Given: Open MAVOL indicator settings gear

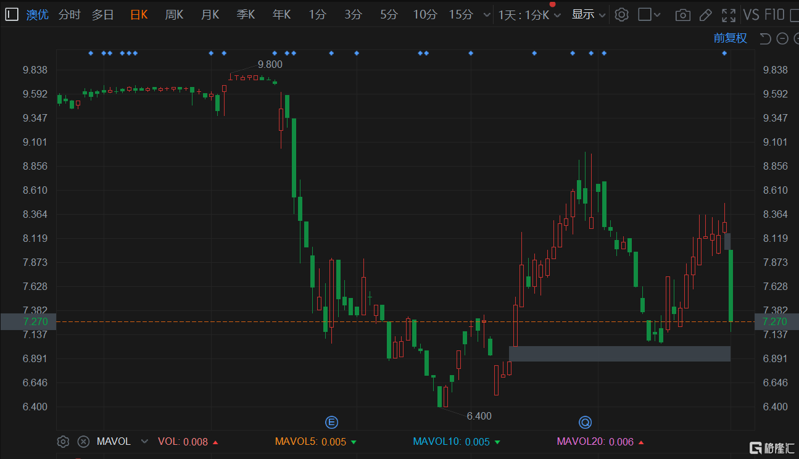Looking at the screenshot, I should [x=63, y=442].
